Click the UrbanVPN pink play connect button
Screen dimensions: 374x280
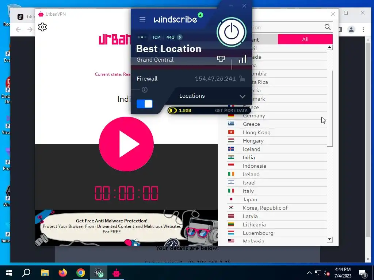click(x=126, y=144)
